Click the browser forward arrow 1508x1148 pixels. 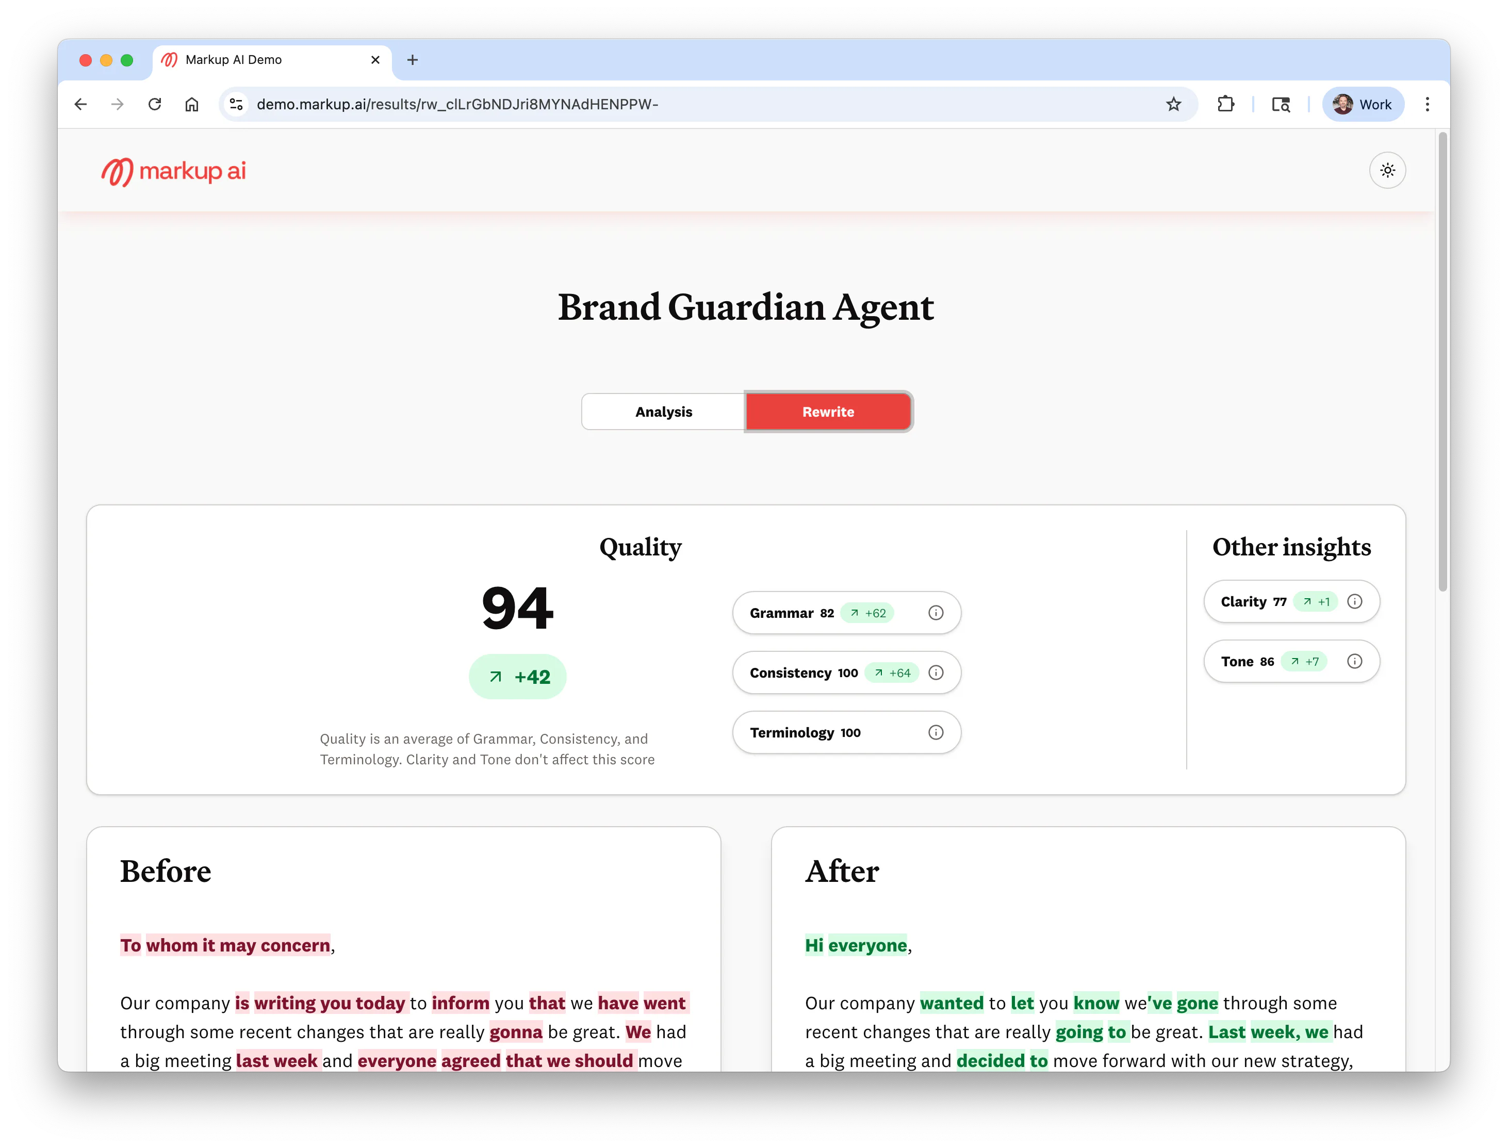[118, 104]
